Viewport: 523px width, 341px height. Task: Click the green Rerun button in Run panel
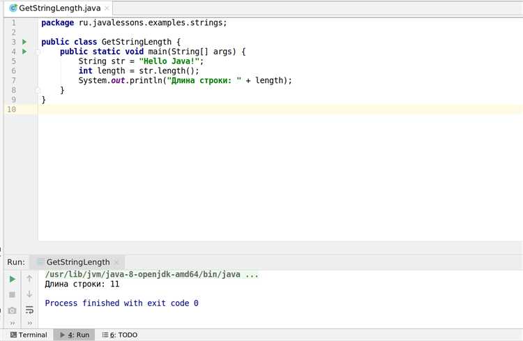pos(12,279)
